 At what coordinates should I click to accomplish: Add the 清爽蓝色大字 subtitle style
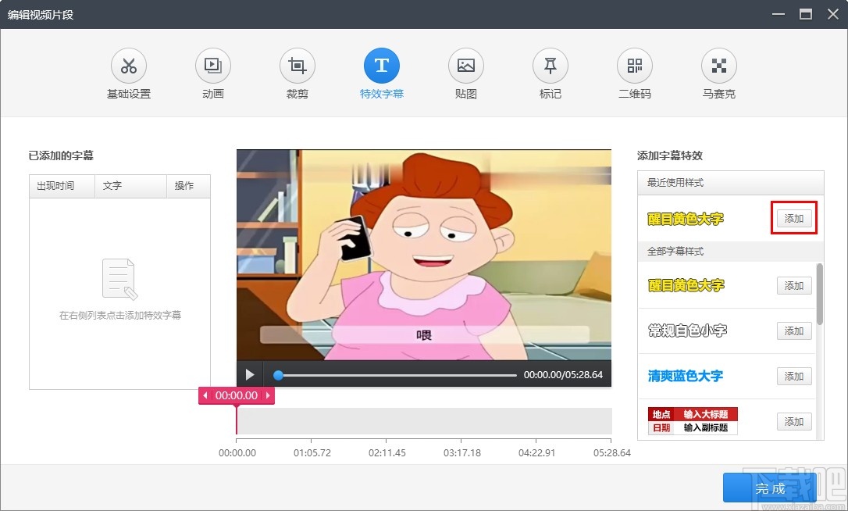[794, 376]
